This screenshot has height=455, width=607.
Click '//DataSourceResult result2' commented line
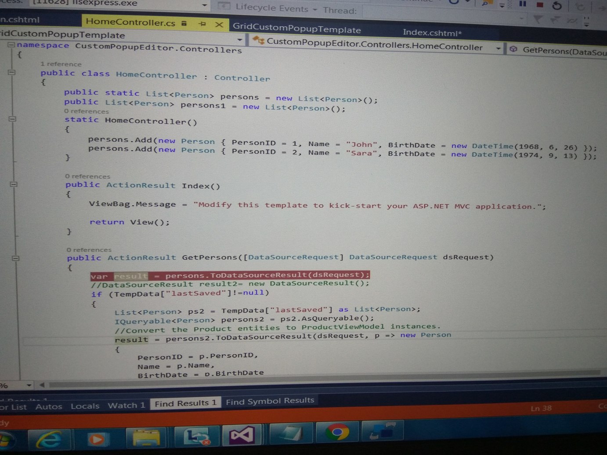pyautogui.click(x=230, y=284)
